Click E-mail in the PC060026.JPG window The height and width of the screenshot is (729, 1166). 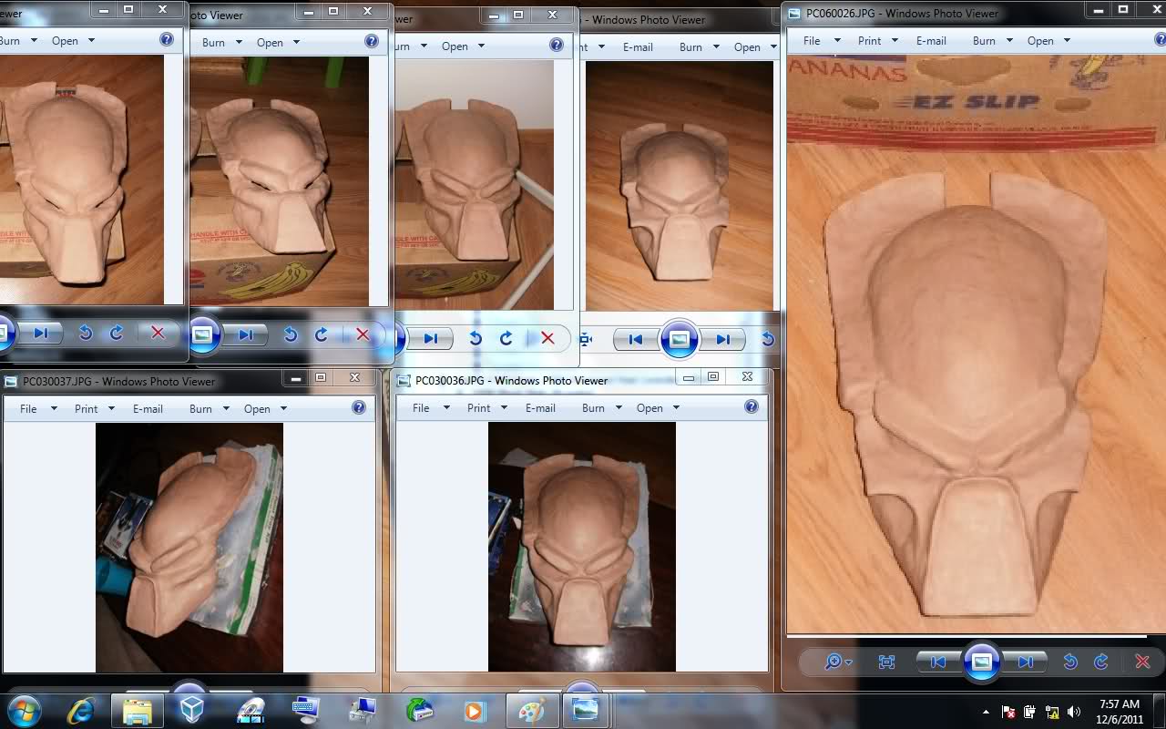[931, 41]
